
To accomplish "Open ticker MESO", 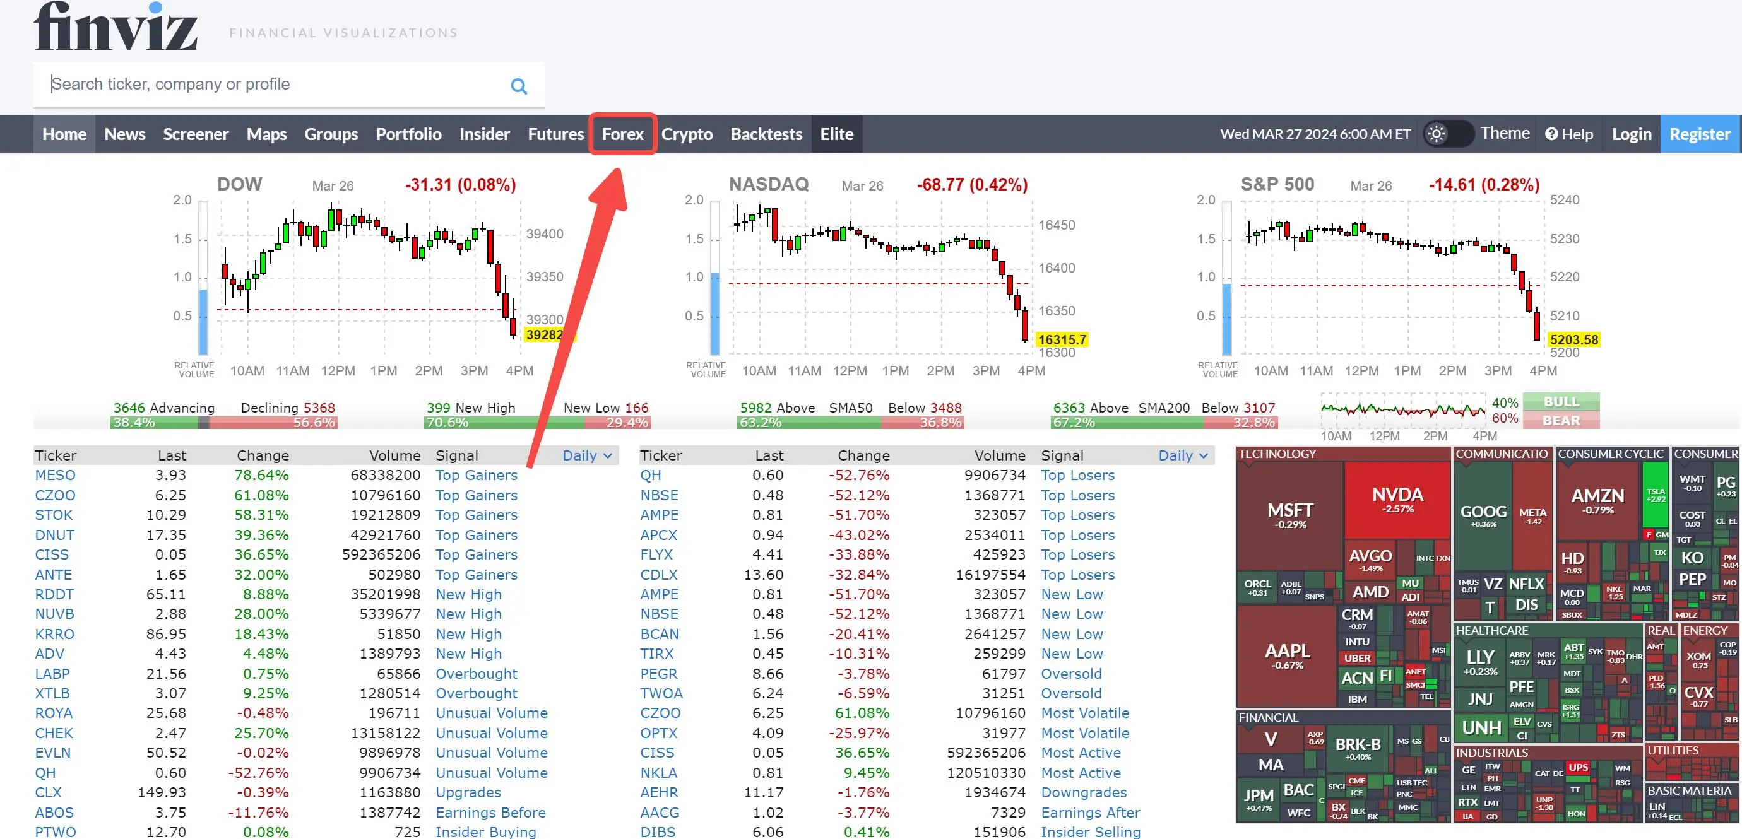I will [x=56, y=475].
